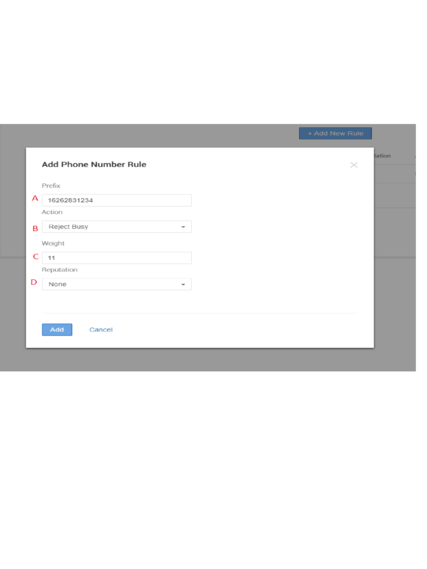Click the Weight input containing 11
427x569 pixels.
pyautogui.click(x=117, y=258)
